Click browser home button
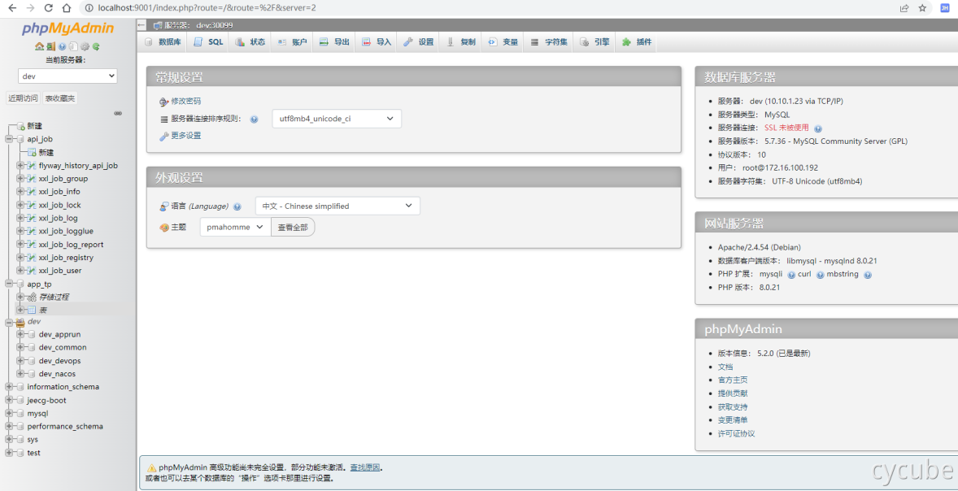 67,9
